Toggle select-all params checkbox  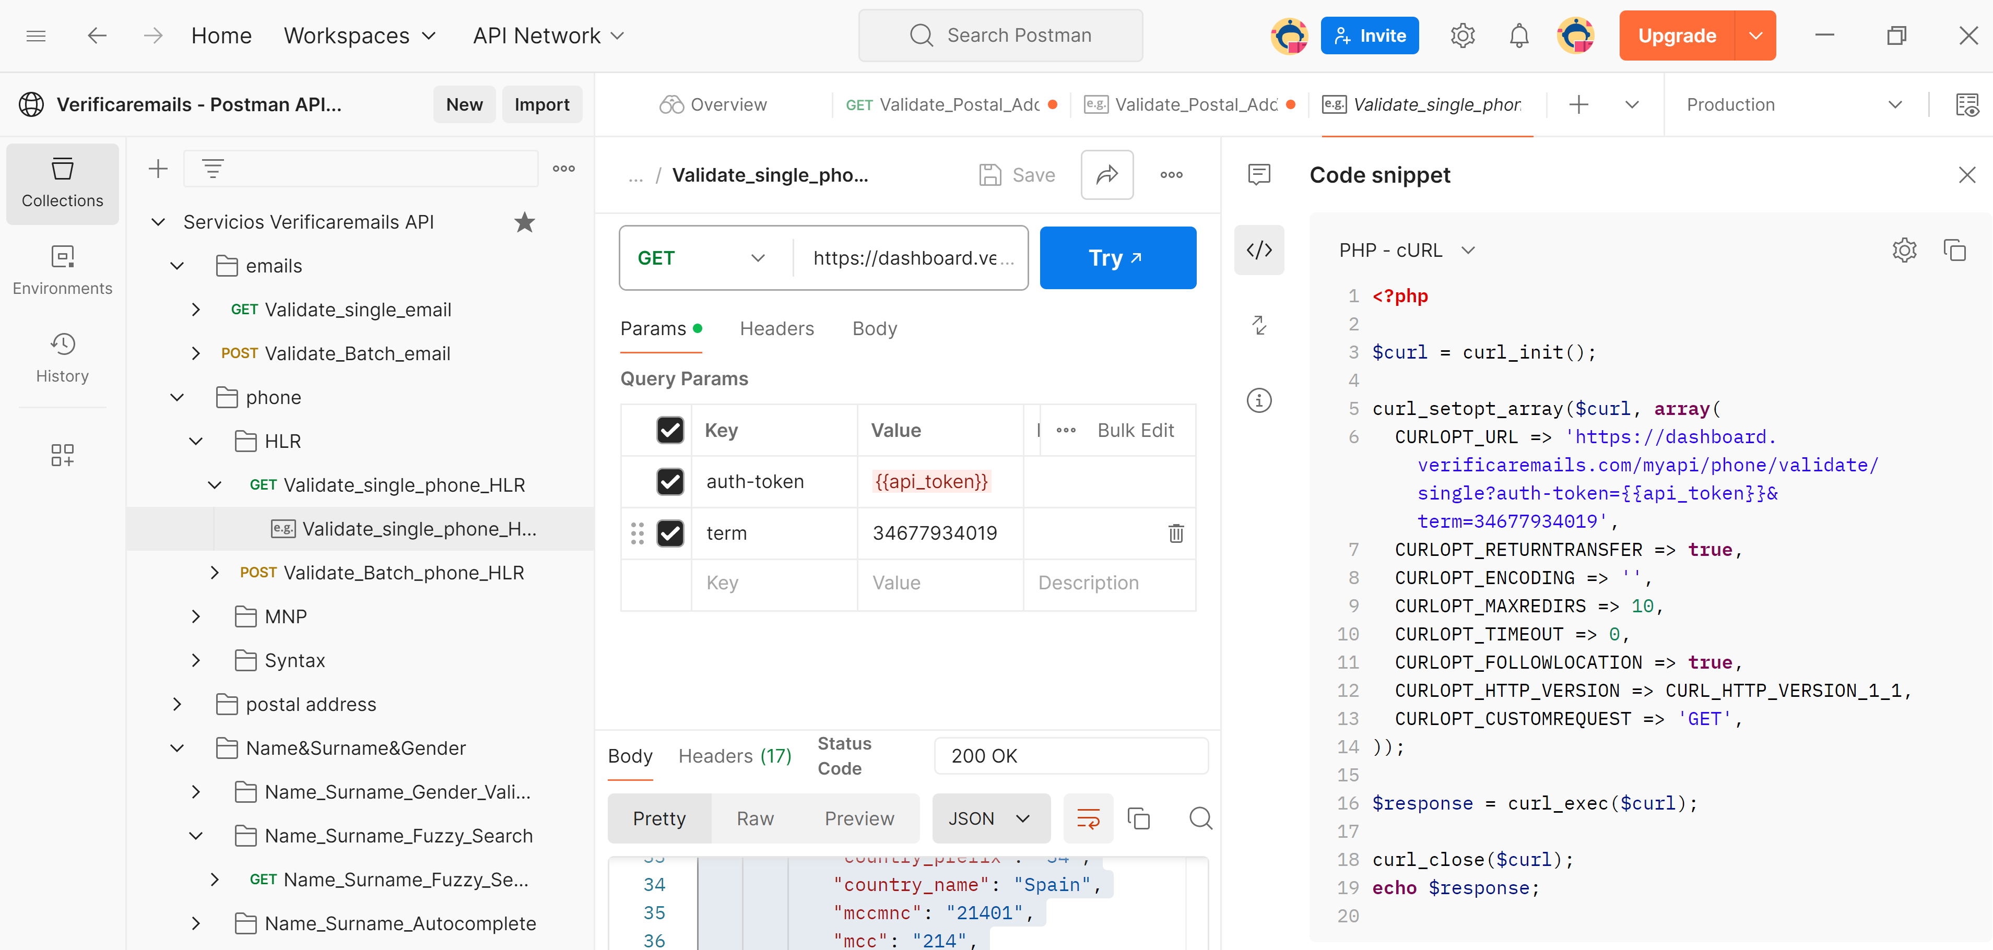[670, 430]
